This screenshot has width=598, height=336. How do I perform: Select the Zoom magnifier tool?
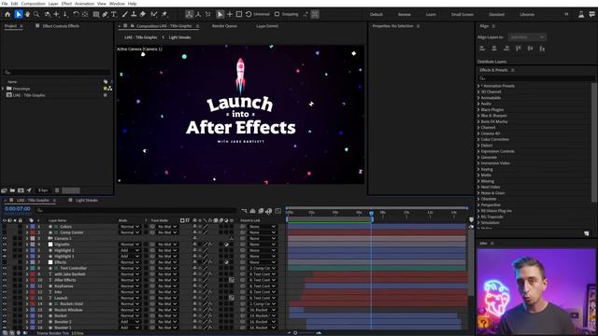(36, 15)
